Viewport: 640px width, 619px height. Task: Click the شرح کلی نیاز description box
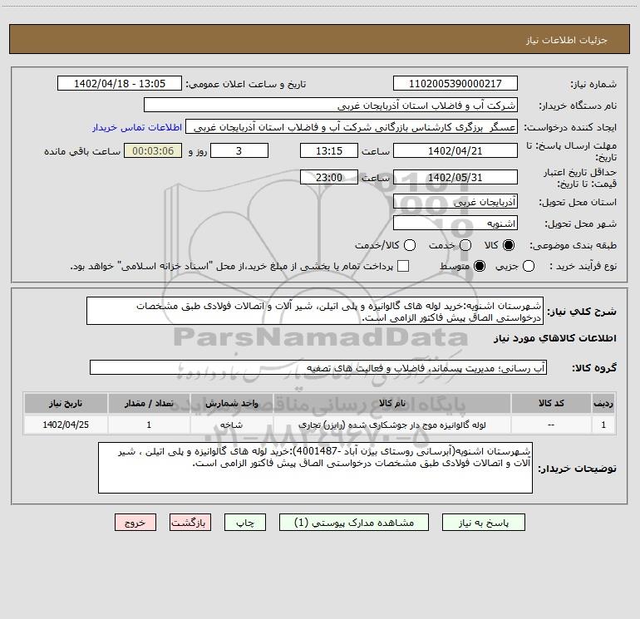pos(315,311)
